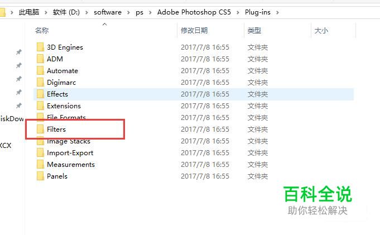Click the Automate folder icon

pos(40,70)
